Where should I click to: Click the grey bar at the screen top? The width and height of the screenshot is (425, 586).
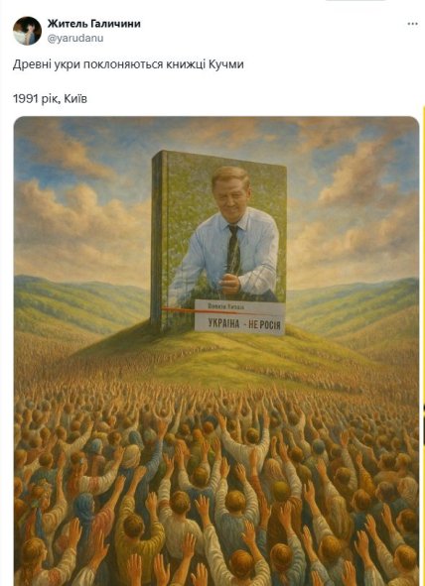coord(355,1)
